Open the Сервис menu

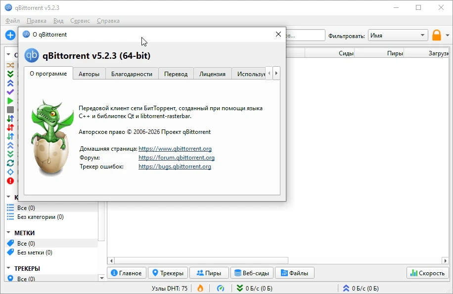pos(80,21)
